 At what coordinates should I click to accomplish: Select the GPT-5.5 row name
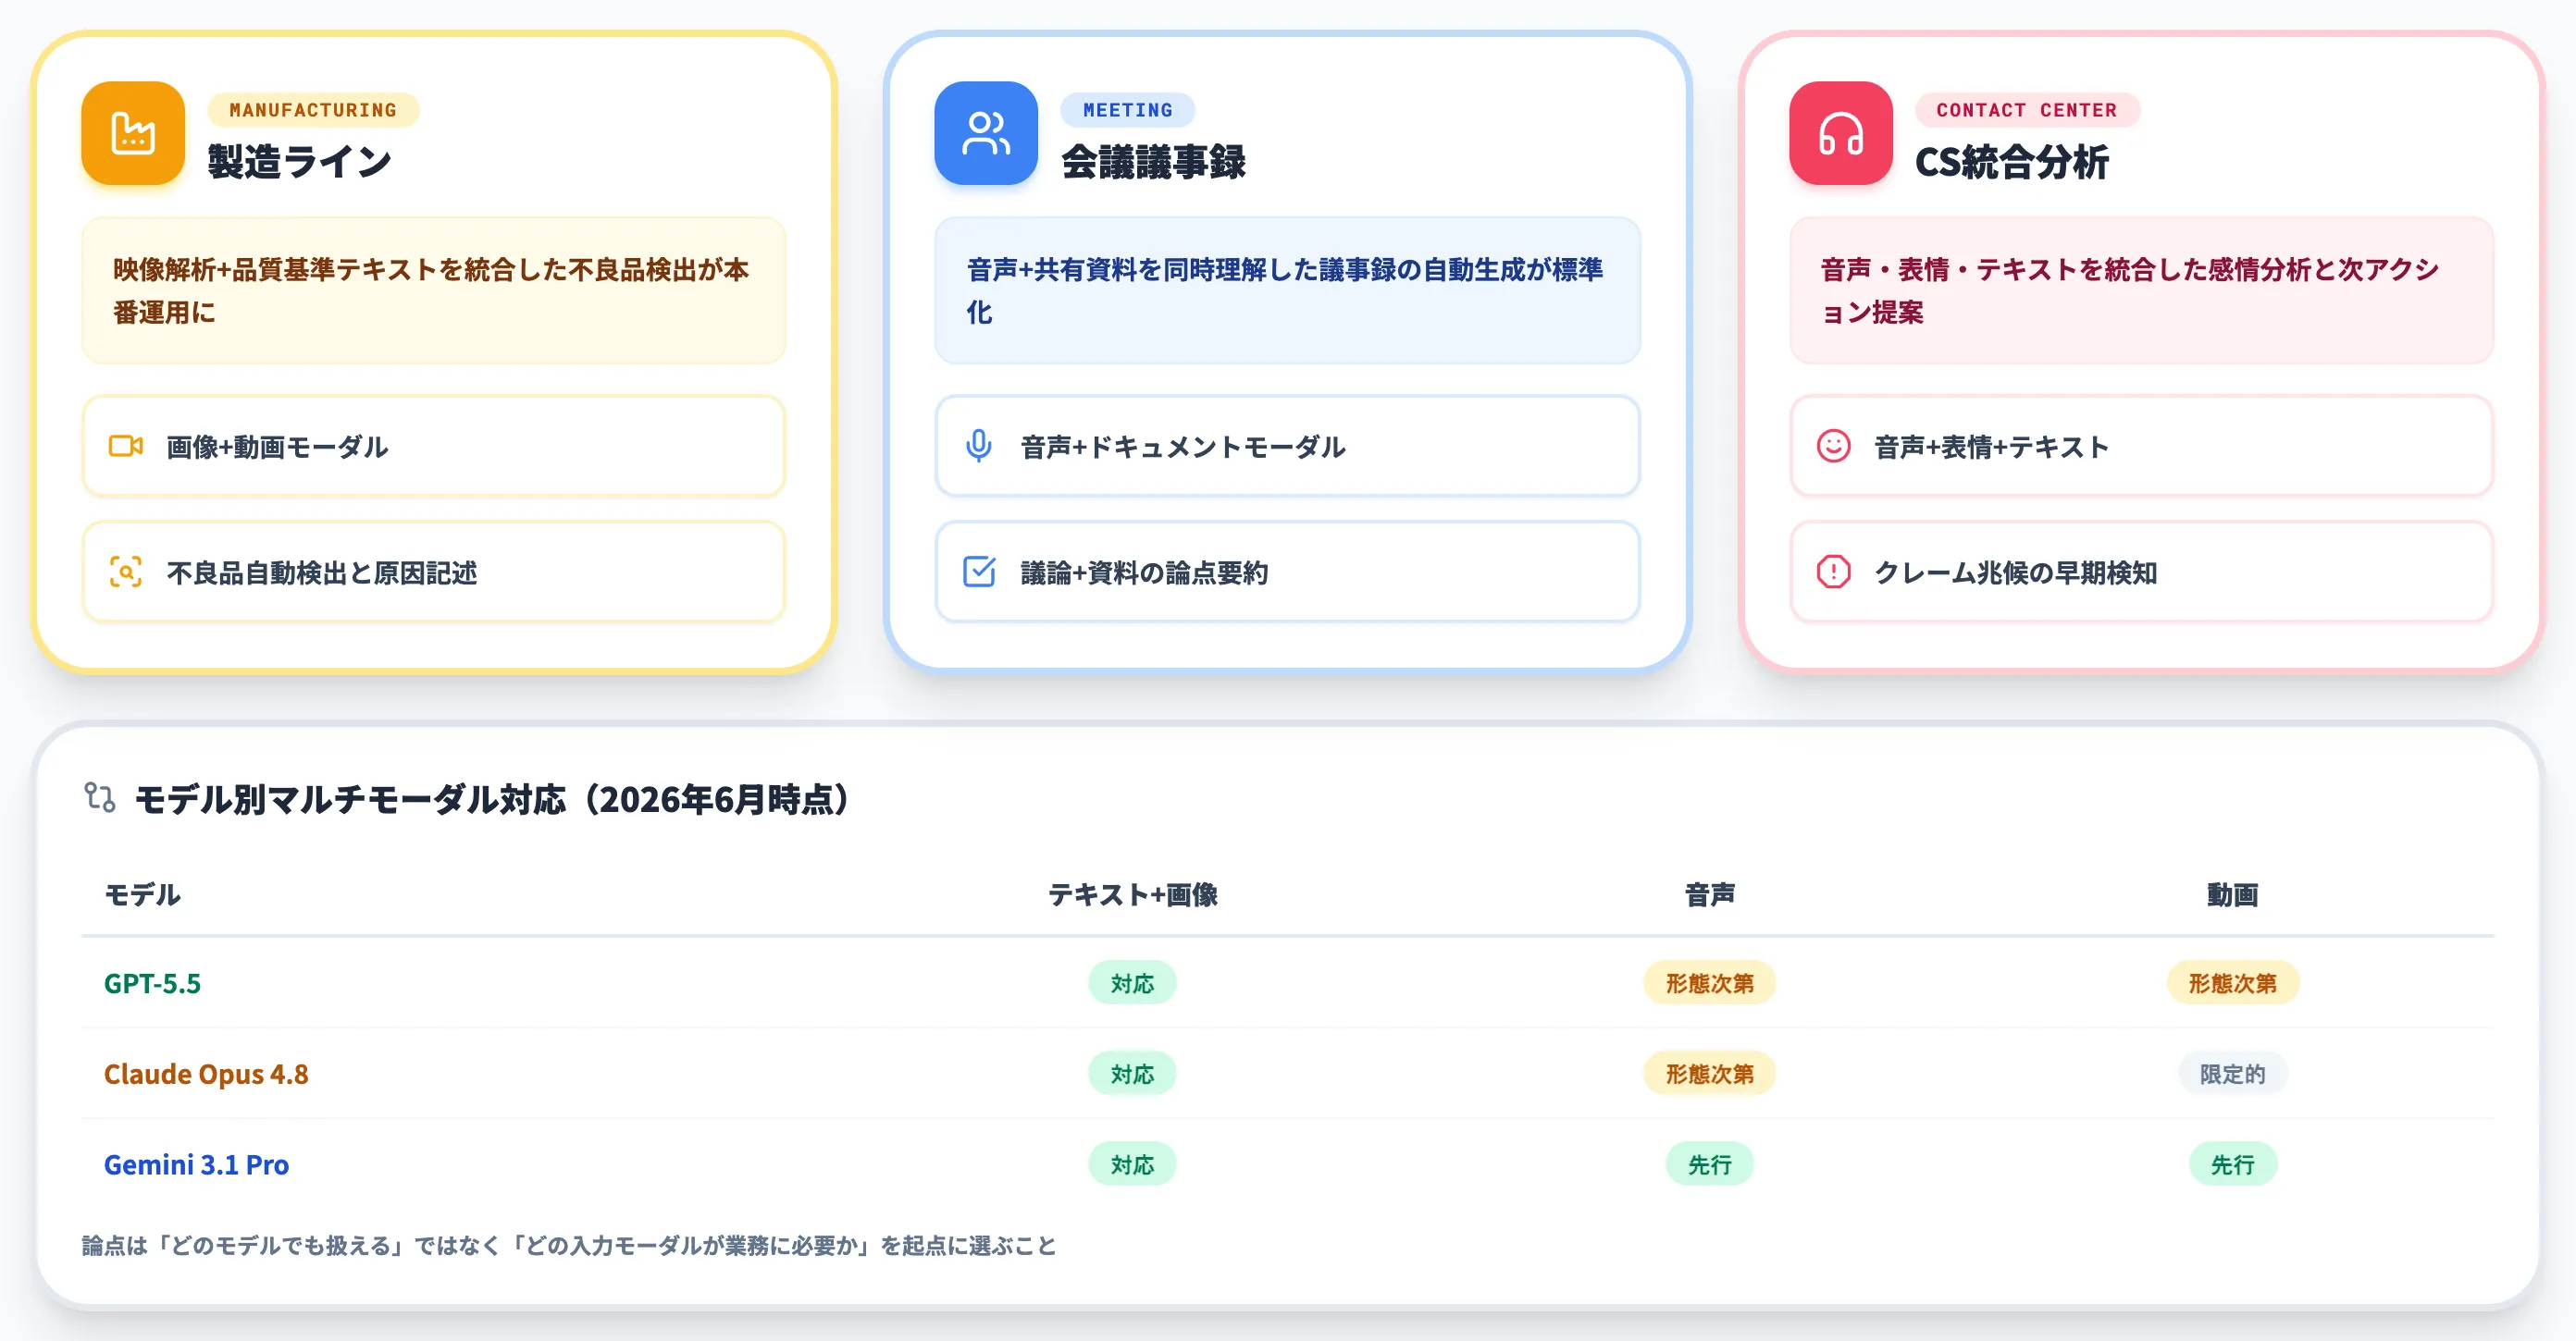(152, 983)
